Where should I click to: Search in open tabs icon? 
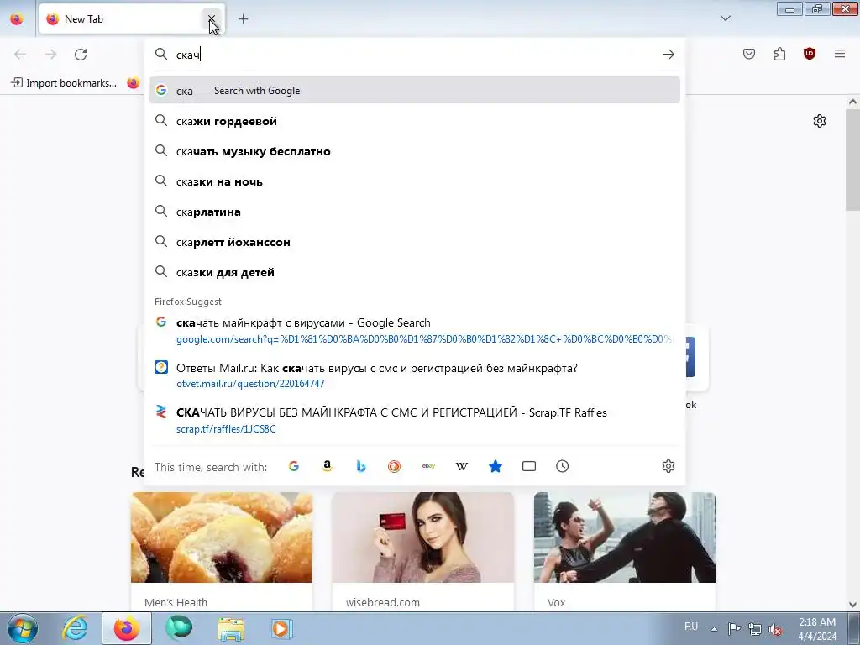(x=529, y=466)
